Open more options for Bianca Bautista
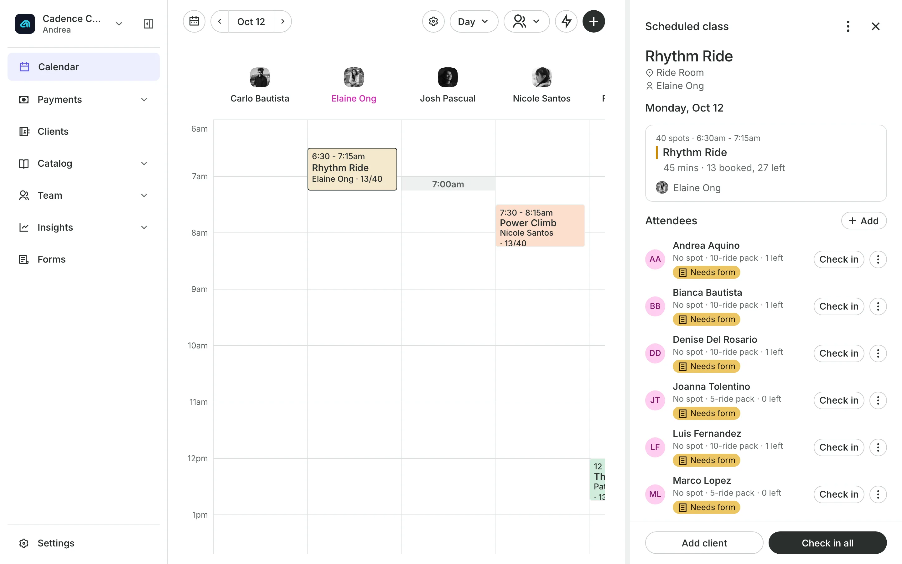 878,306
